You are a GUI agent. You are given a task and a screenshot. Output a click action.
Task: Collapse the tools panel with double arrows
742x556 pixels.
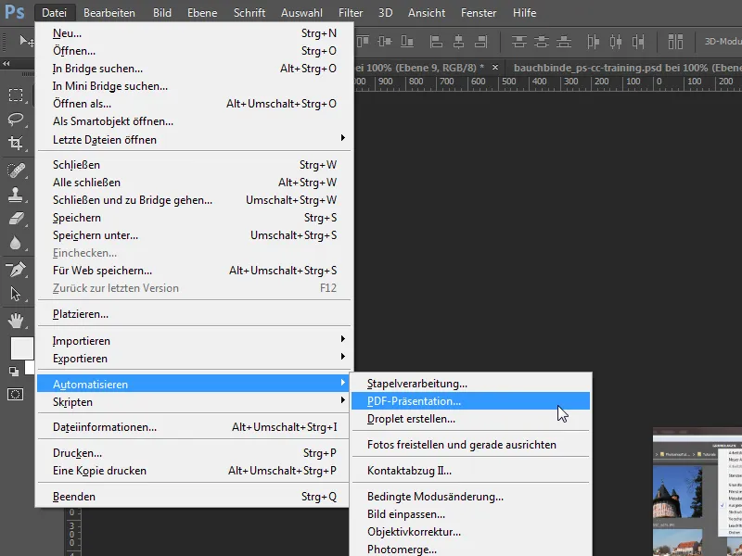point(6,63)
